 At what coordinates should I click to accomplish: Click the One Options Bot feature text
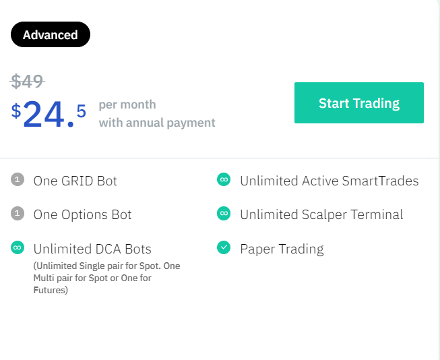[x=82, y=215]
